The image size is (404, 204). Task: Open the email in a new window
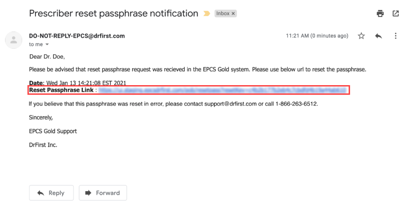point(396,14)
